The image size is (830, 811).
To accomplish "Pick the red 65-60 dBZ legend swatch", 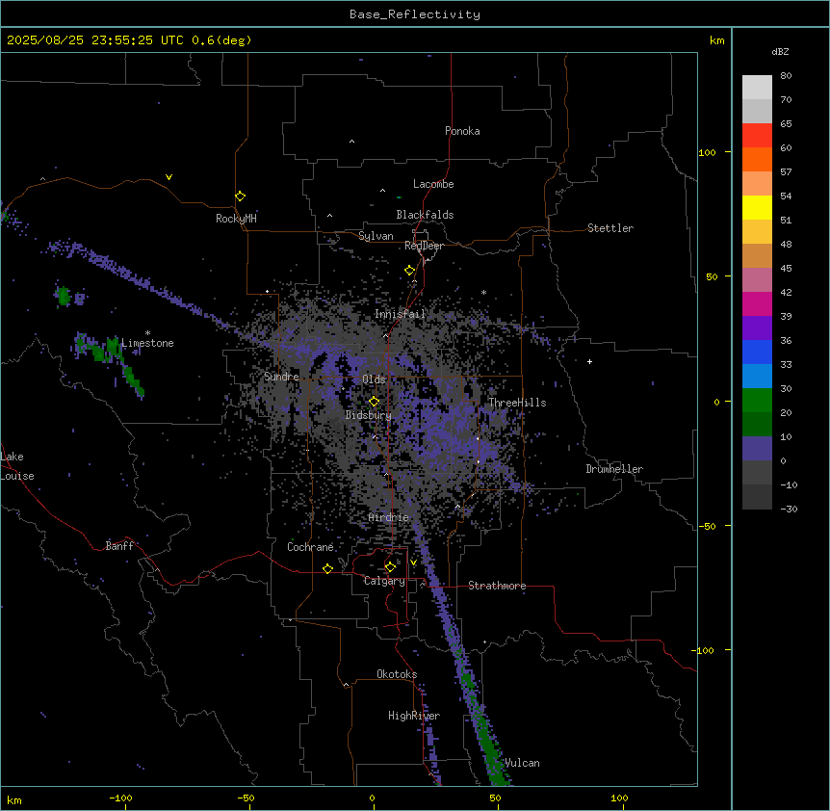I will click(757, 136).
